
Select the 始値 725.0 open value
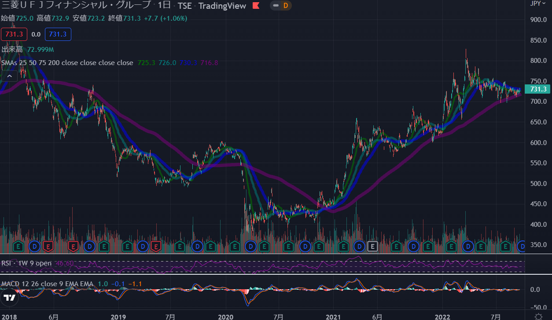pos(17,18)
